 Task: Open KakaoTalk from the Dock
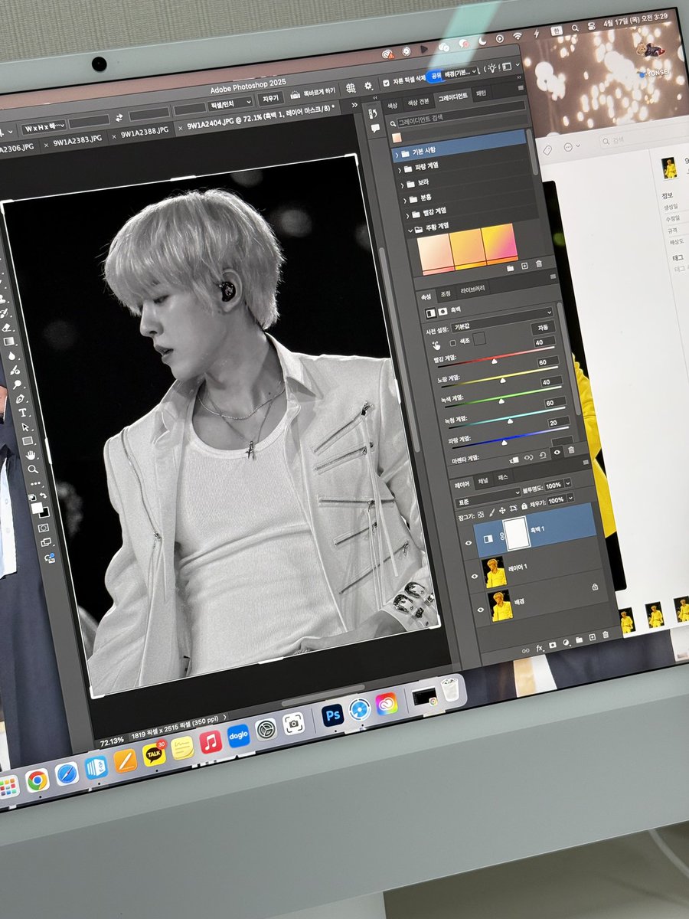click(x=155, y=754)
